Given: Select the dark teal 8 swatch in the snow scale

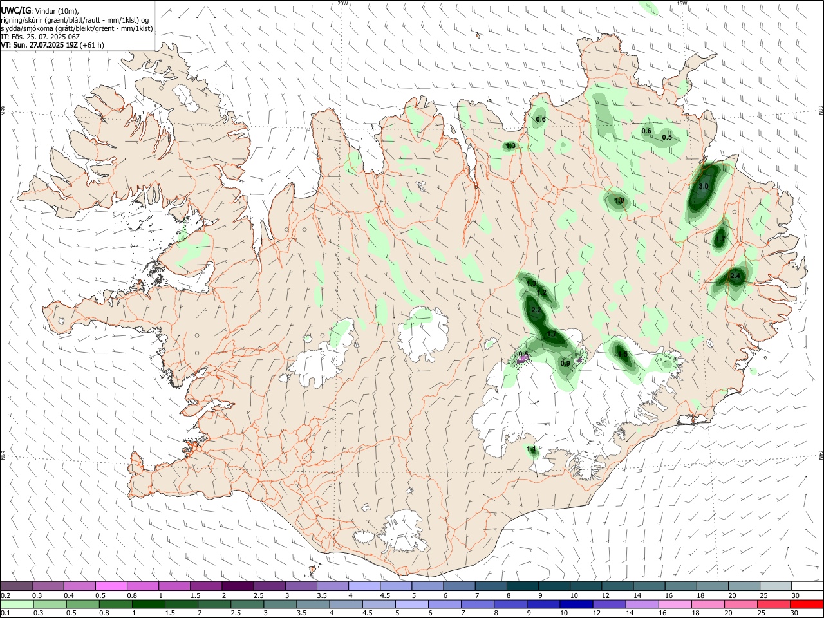Looking at the screenshot, I should [521, 586].
